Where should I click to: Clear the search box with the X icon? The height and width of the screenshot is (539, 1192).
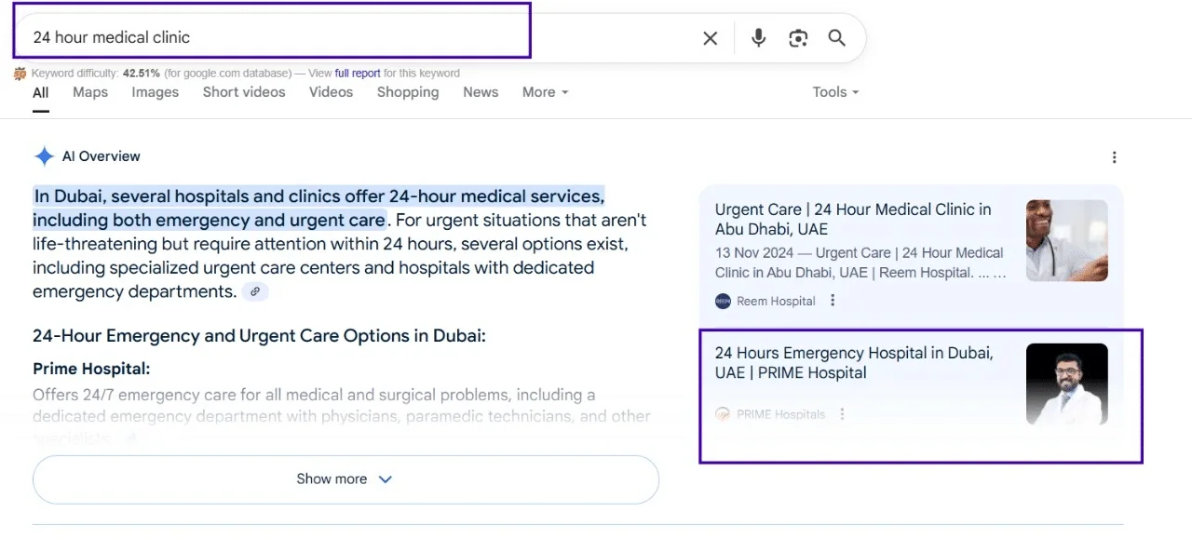[x=711, y=38]
